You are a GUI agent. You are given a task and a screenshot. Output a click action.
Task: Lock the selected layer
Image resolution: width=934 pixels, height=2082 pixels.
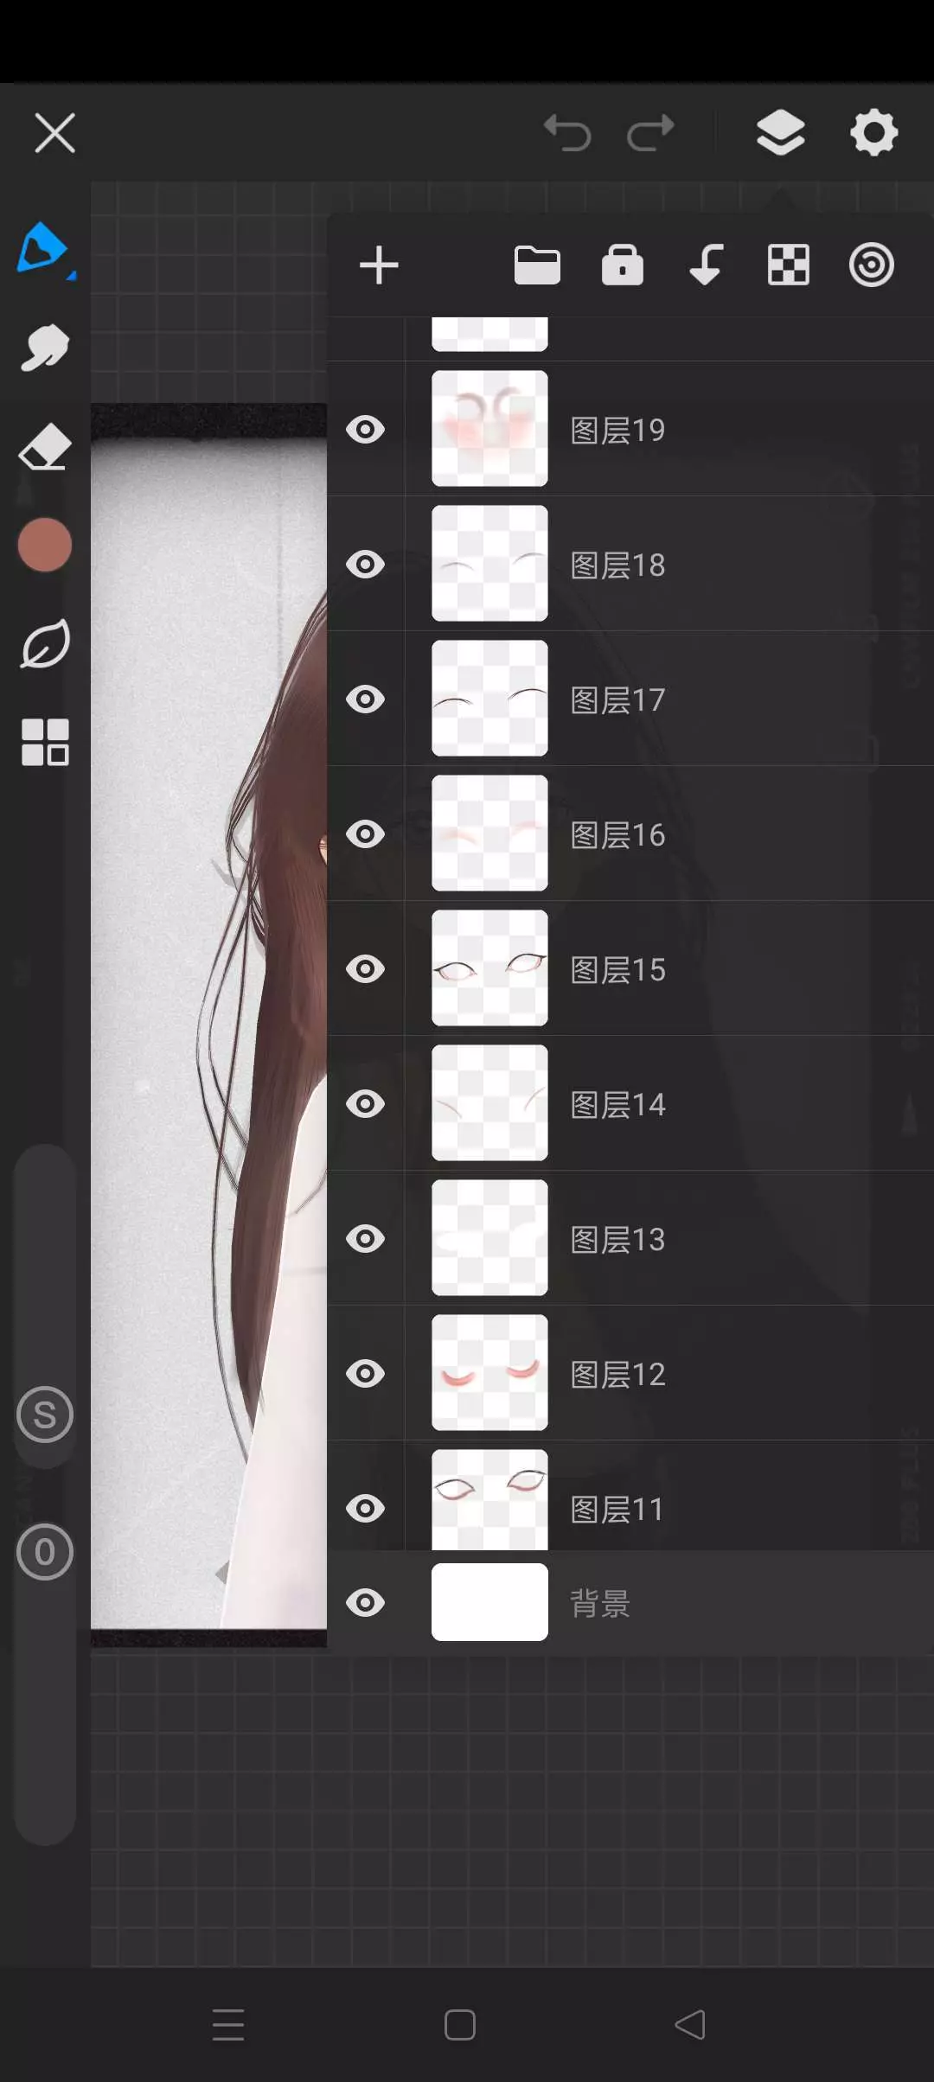click(622, 265)
